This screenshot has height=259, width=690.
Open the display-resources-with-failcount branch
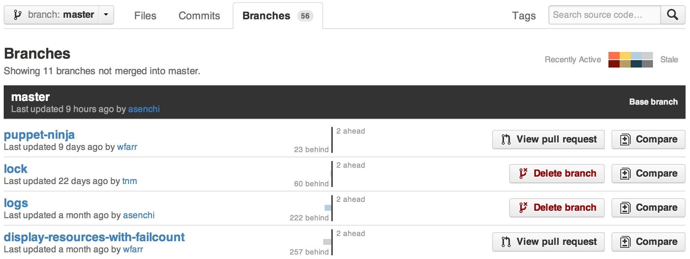pos(94,237)
